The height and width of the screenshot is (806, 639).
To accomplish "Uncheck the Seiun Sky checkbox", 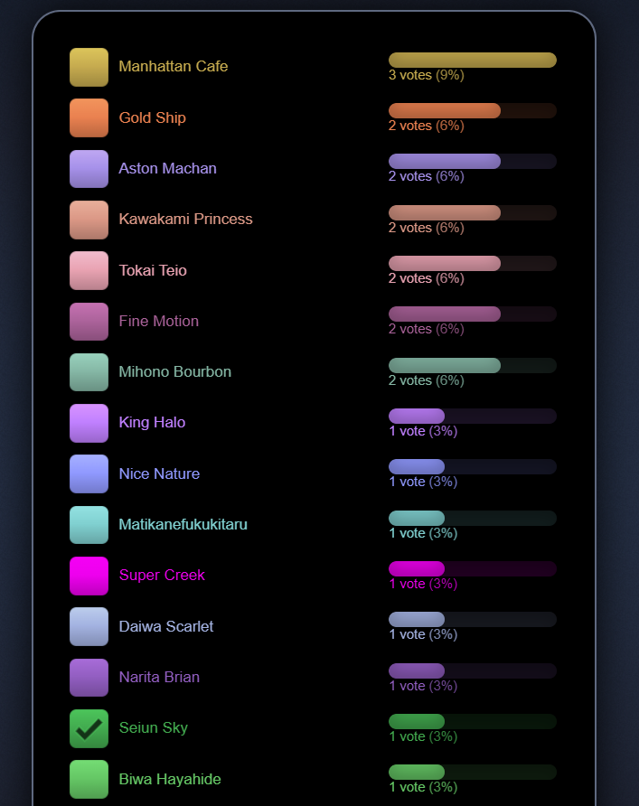I will tap(89, 728).
